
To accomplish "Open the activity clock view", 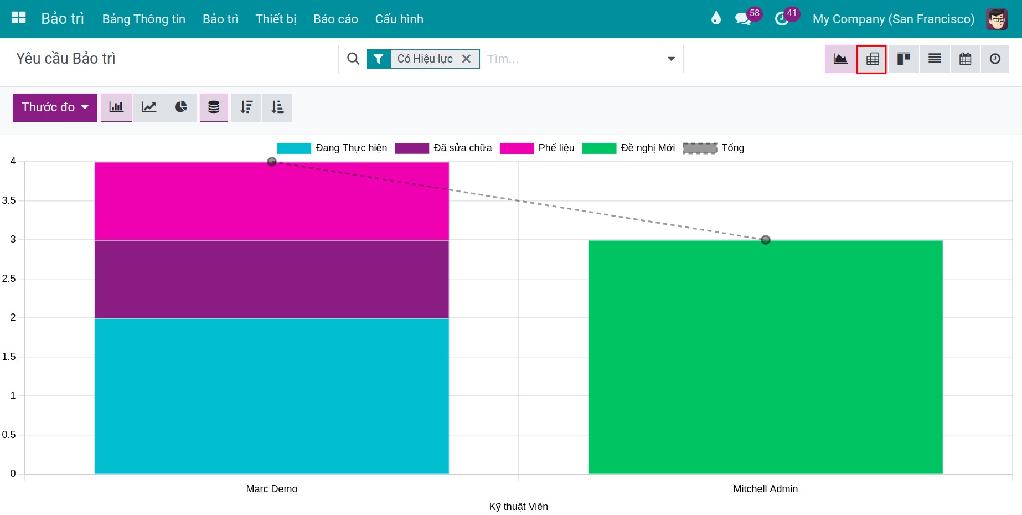I will pyautogui.click(x=995, y=59).
